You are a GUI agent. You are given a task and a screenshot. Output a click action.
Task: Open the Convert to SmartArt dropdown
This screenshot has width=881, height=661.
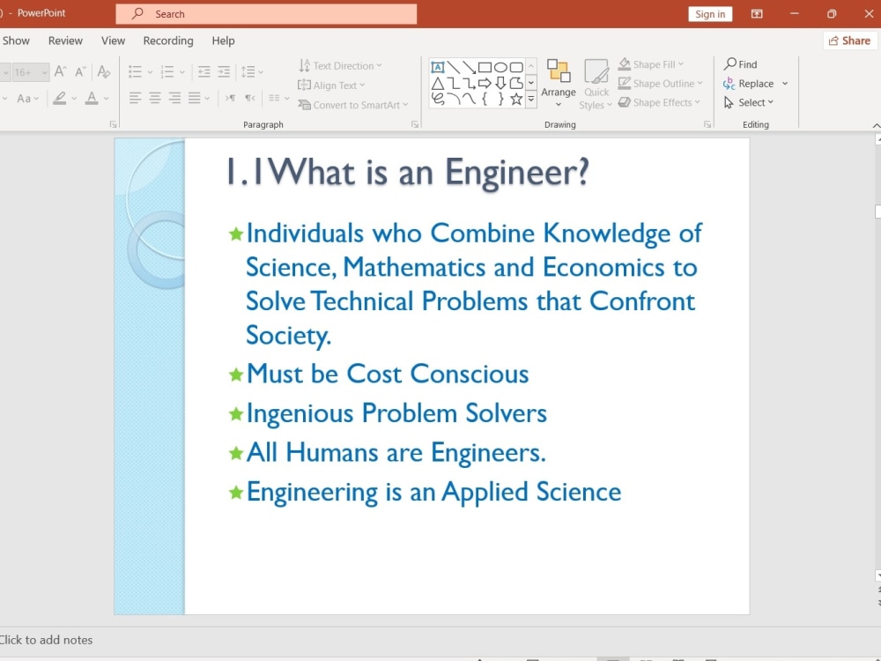[353, 105]
